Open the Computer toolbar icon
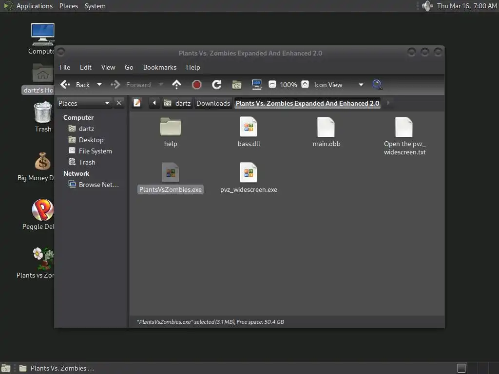Screen dimensions: 499x374 click(x=256, y=85)
